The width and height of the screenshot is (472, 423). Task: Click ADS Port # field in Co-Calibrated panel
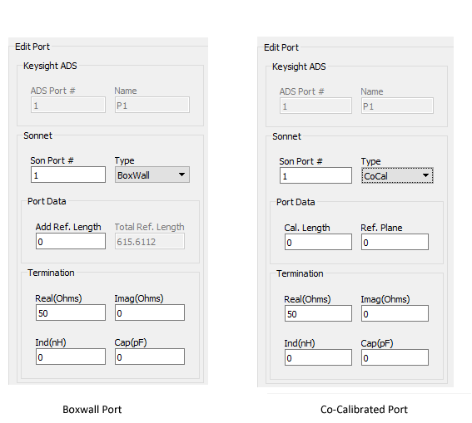[x=315, y=106]
